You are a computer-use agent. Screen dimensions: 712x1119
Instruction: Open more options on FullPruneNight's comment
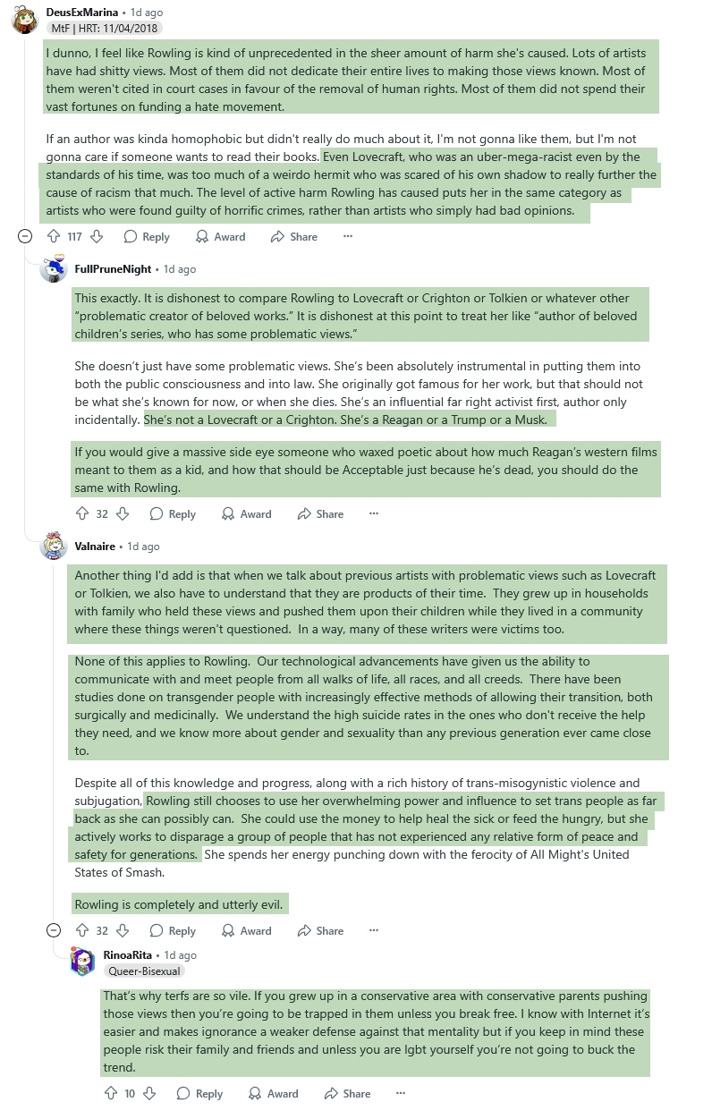click(x=374, y=514)
